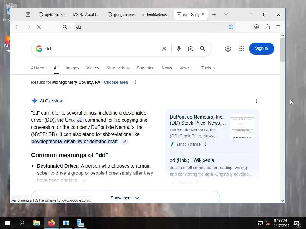Image resolution: width=306 pixels, height=229 pixels.
Task: Click the network status tray icon
Action: pyautogui.click(x=260, y=223)
